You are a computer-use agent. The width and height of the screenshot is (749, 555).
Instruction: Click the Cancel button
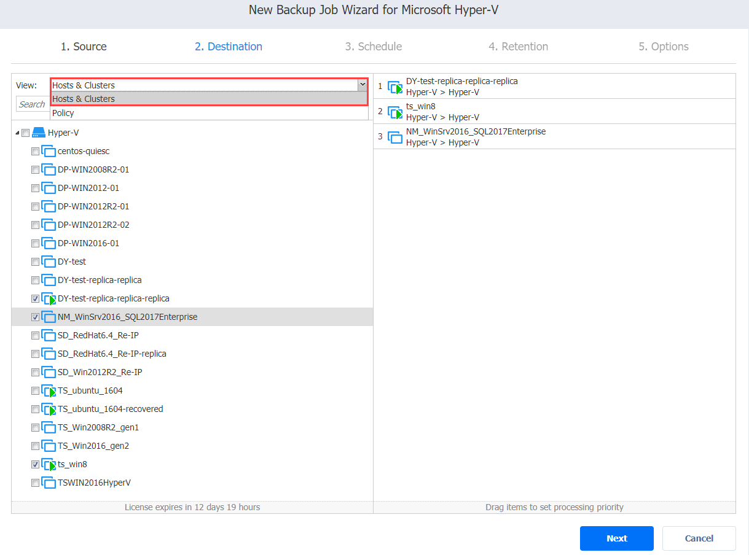tap(699, 538)
